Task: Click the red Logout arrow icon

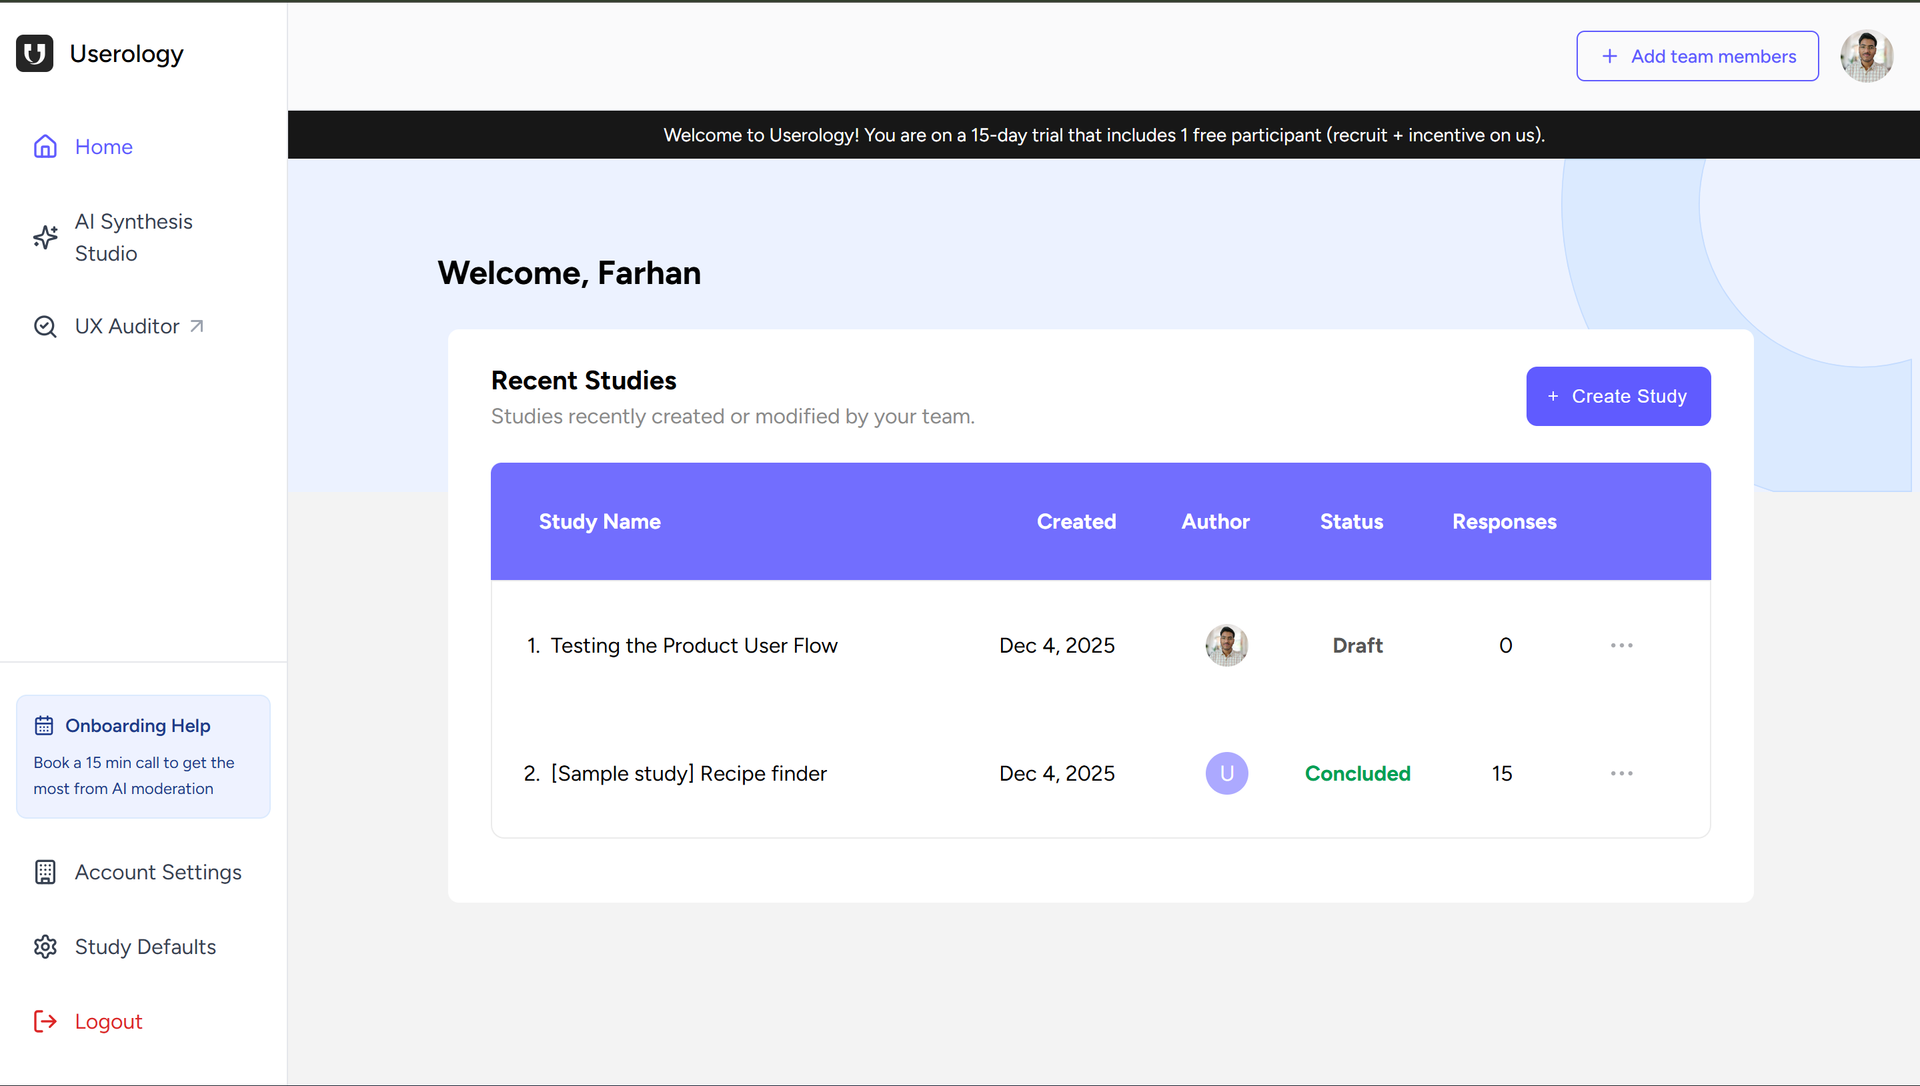Action: coord(45,1021)
